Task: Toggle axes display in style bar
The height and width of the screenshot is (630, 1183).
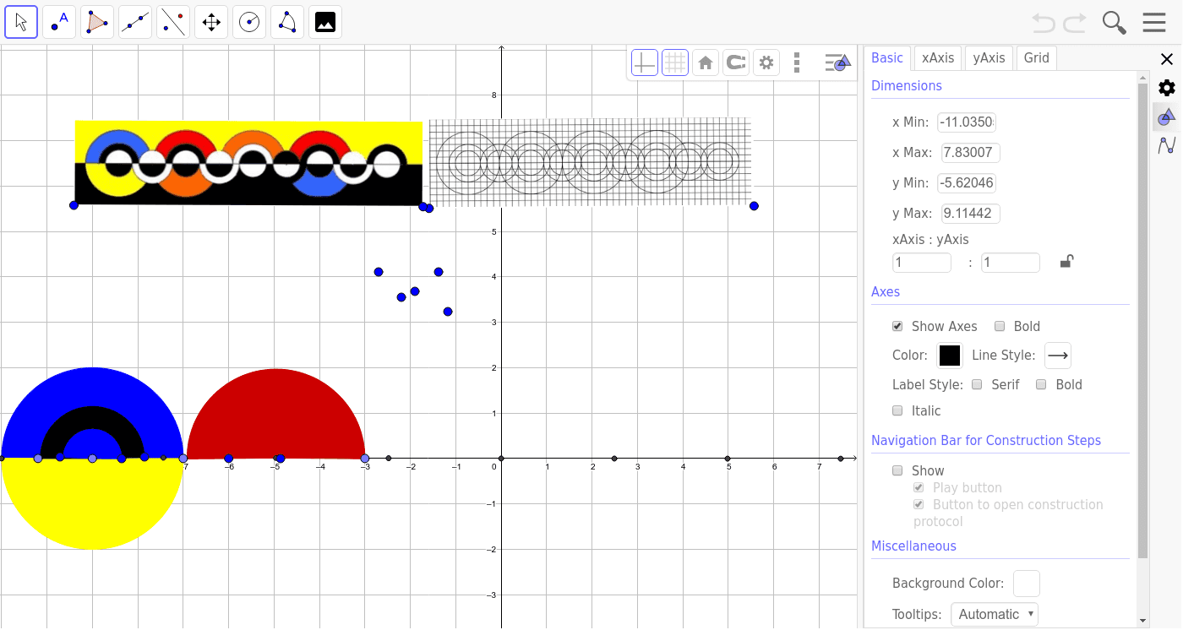Action: 645,62
